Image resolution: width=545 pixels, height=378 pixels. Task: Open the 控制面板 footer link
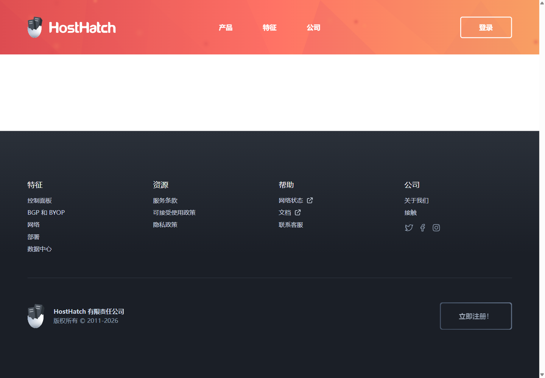(x=39, y=201)
